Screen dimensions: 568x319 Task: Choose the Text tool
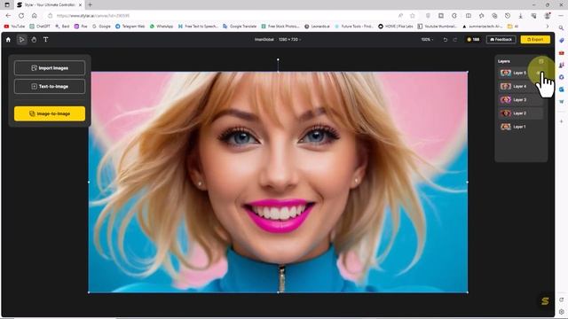pos(45,39)
